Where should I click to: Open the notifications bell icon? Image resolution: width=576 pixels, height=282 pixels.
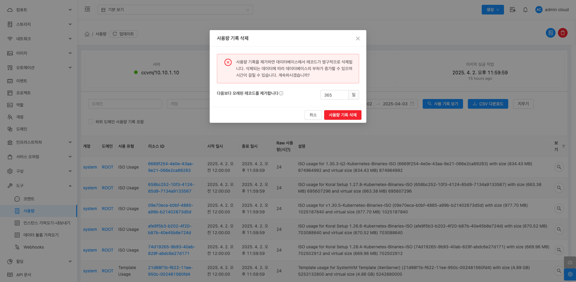click(x=525, y=10)
